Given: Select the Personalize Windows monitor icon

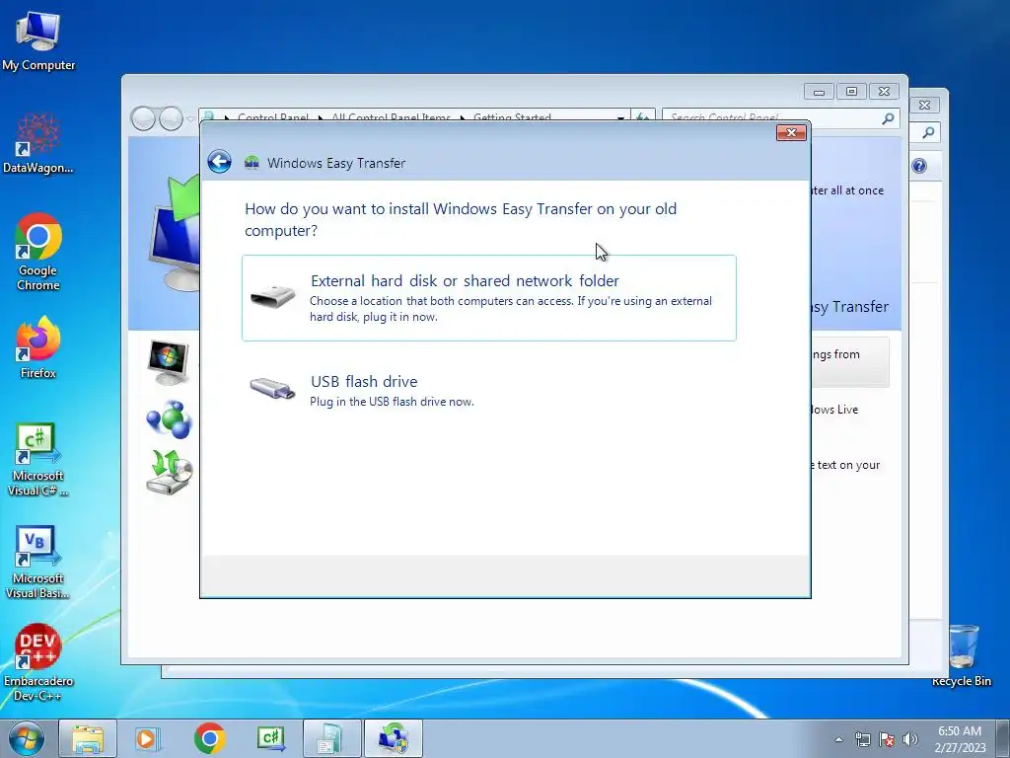Looking at the screenshot, I should [x=169, y=362].
